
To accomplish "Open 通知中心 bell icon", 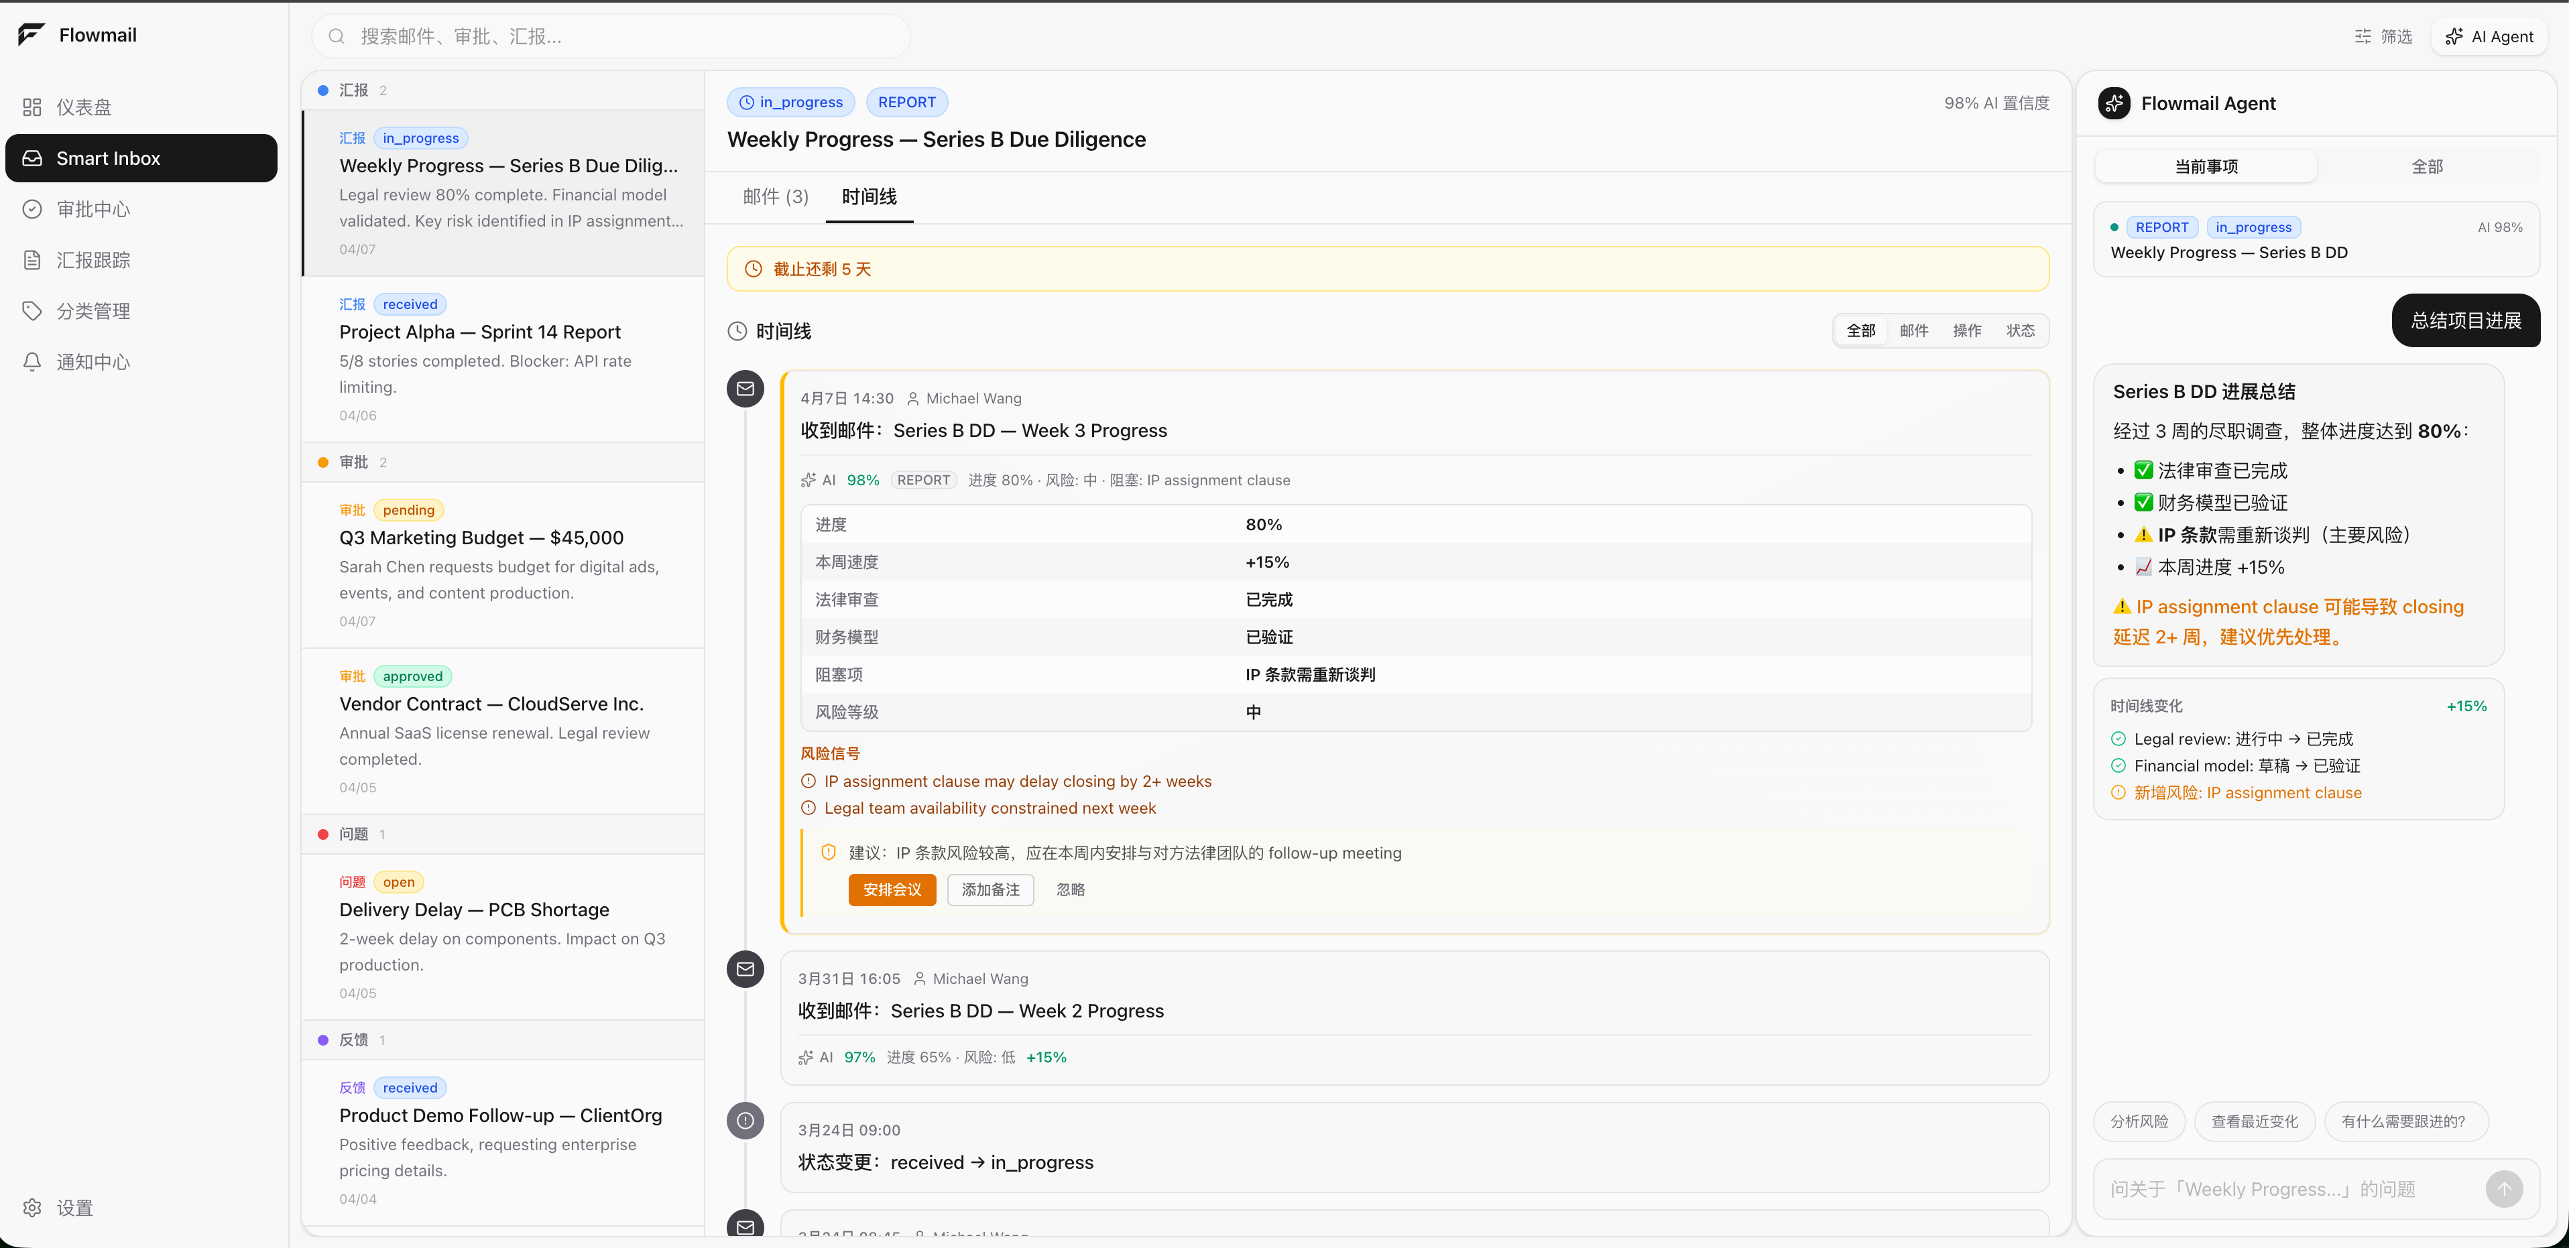I will point(33,361).
